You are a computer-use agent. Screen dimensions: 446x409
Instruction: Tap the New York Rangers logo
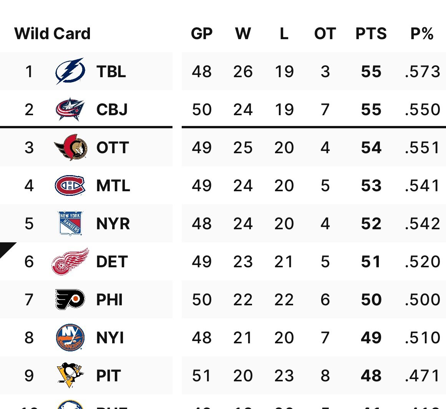click(x=70, y=223)
